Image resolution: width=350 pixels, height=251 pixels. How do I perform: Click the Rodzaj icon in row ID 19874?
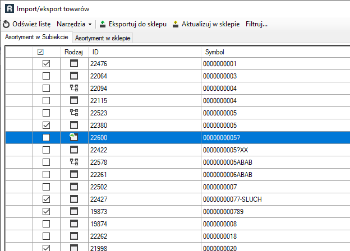(74, 224)
